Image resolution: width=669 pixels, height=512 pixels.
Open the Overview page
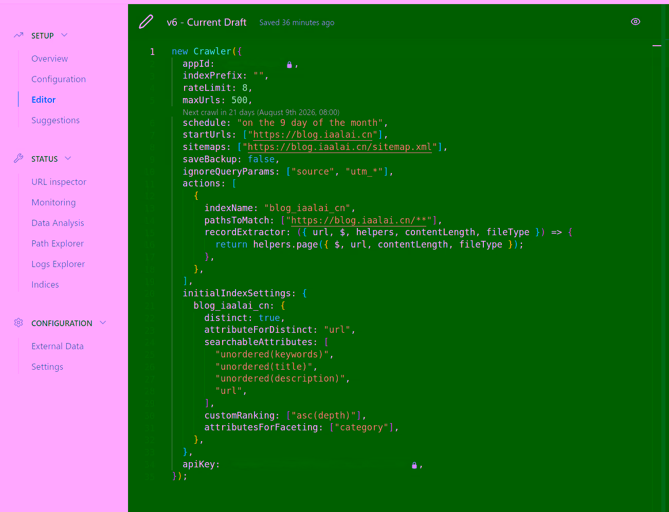[x=49, y=59]
